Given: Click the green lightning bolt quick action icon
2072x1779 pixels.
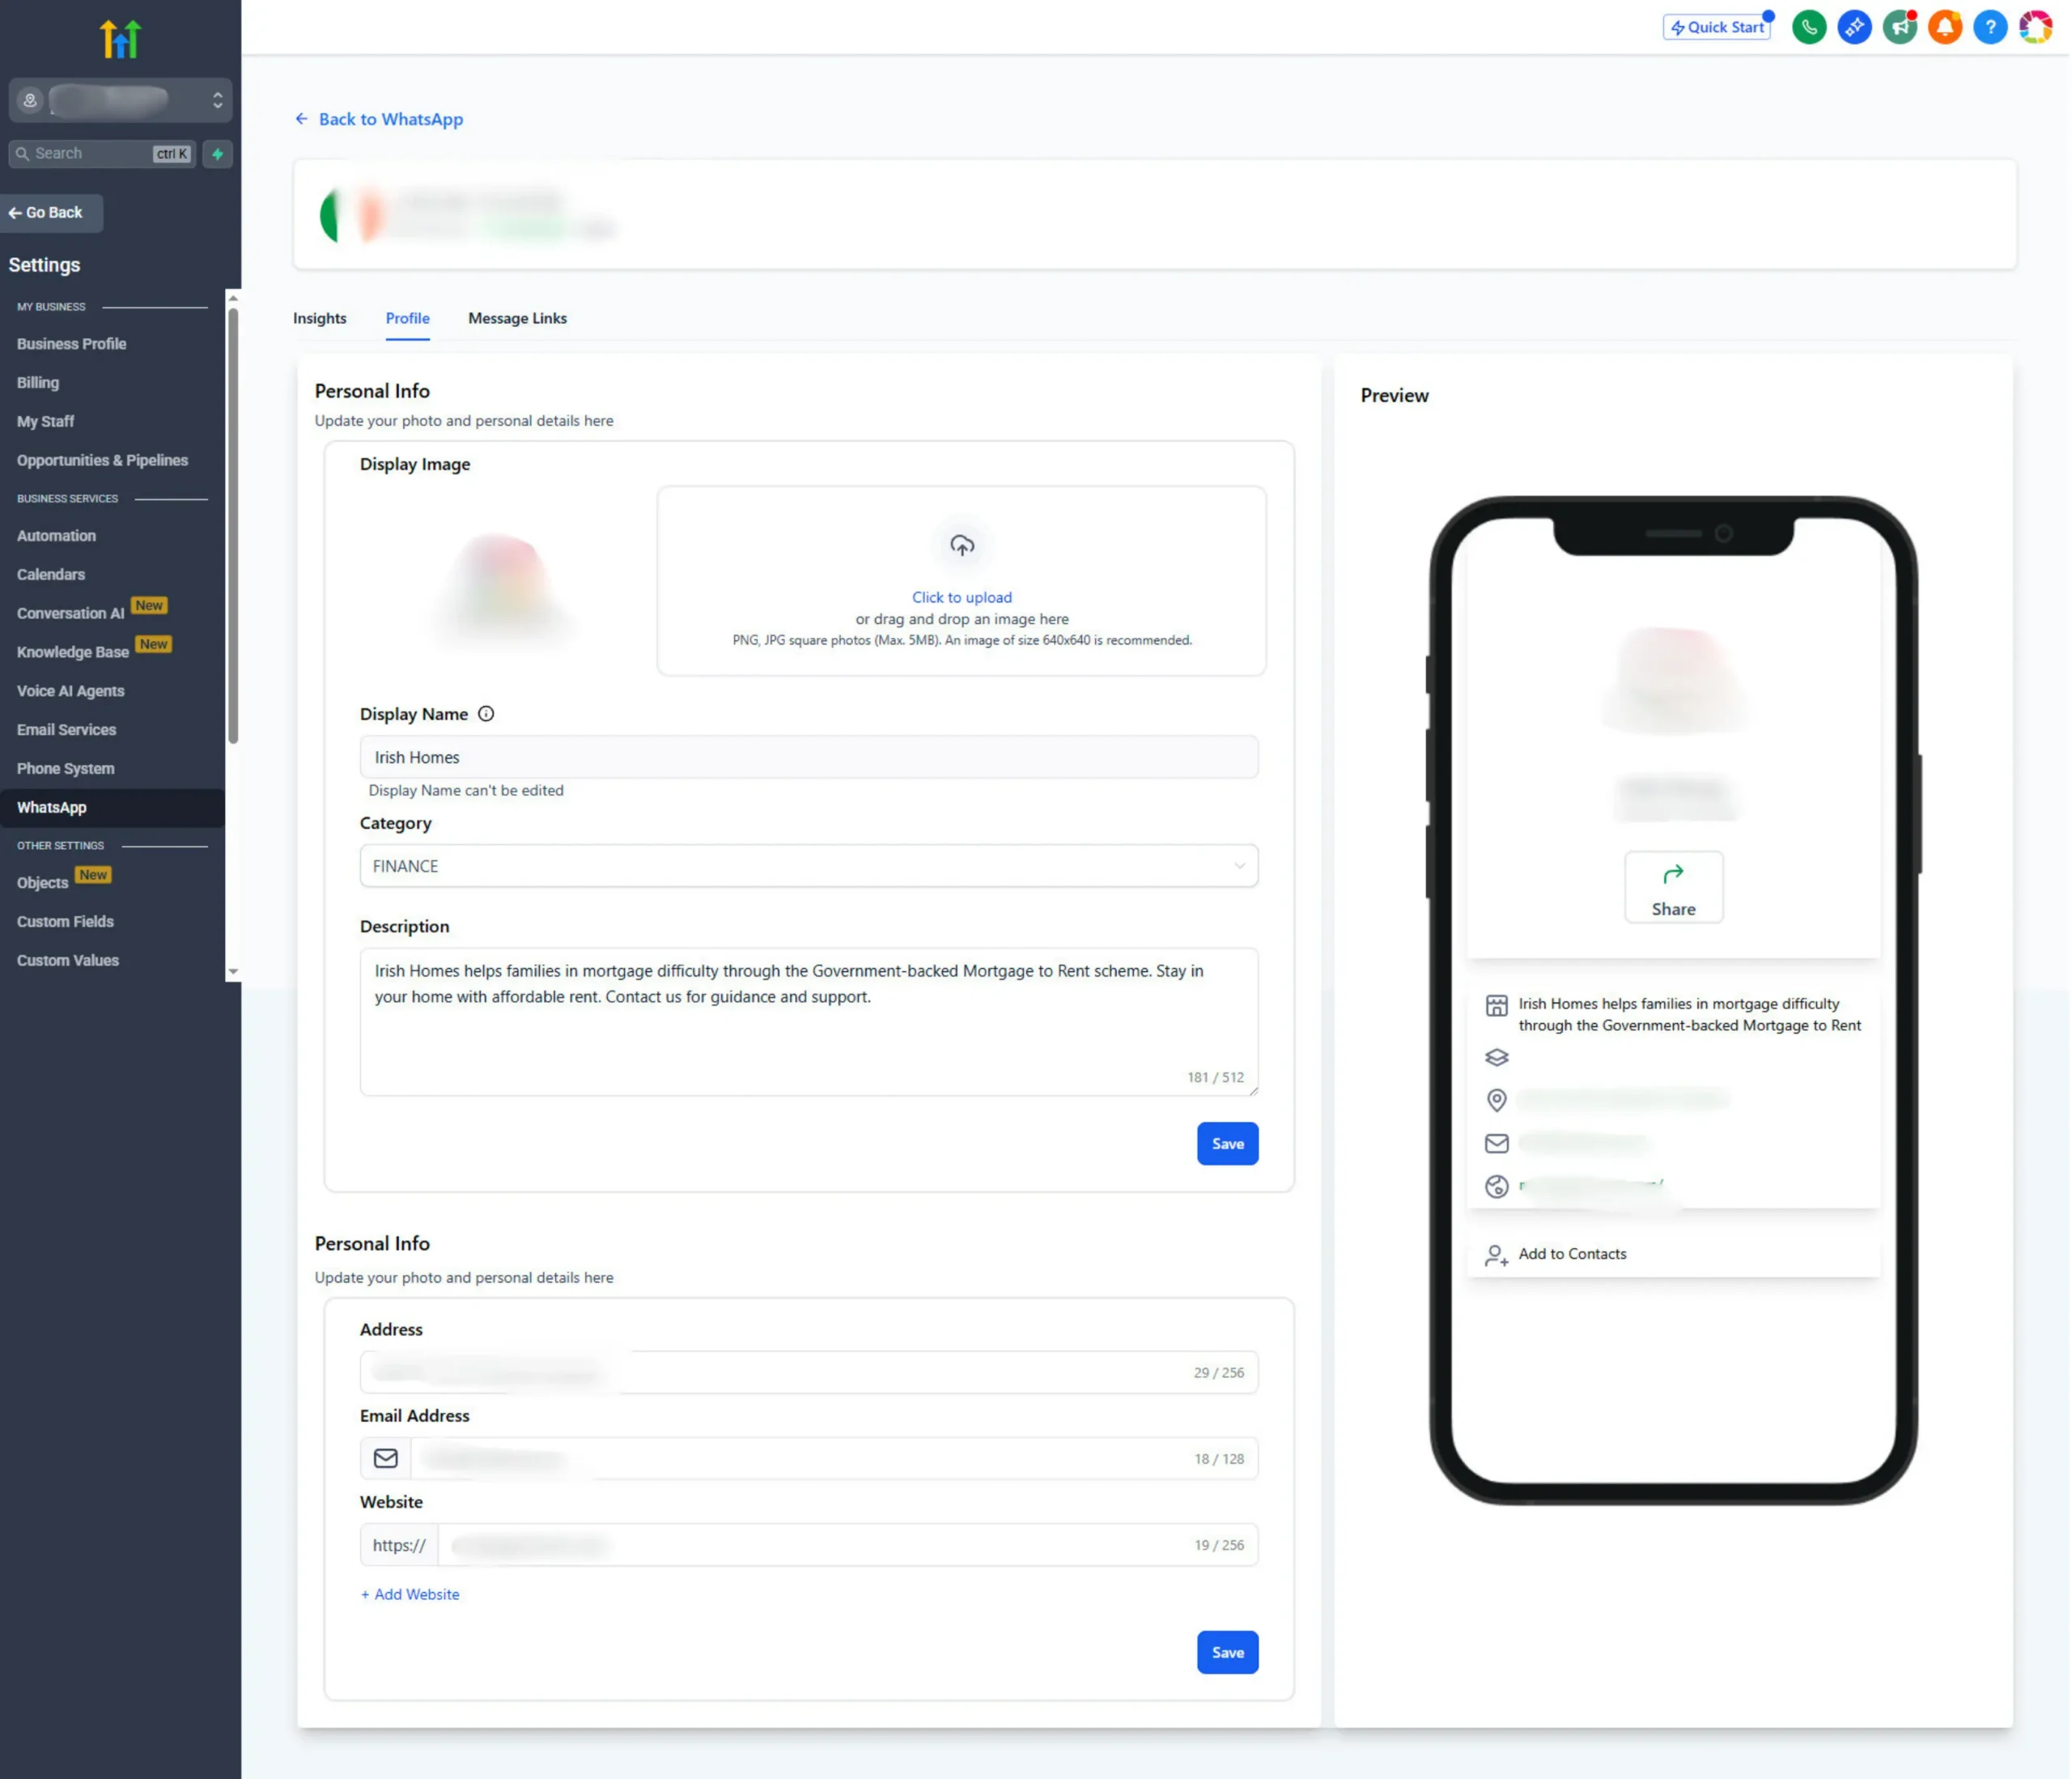Looking at the screenshot, I should click(217, 154).
